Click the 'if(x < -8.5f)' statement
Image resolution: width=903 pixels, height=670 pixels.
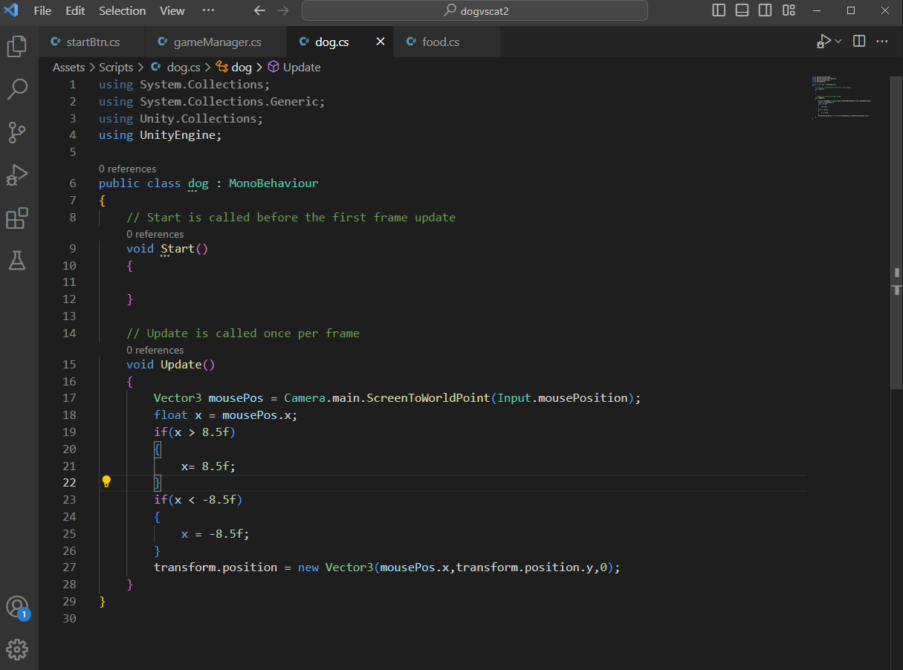click(x=198, y=500)
